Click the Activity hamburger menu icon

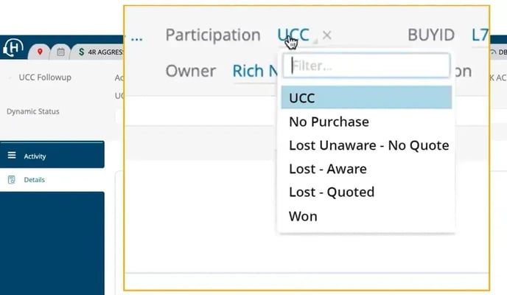click(x=12, y=156)
